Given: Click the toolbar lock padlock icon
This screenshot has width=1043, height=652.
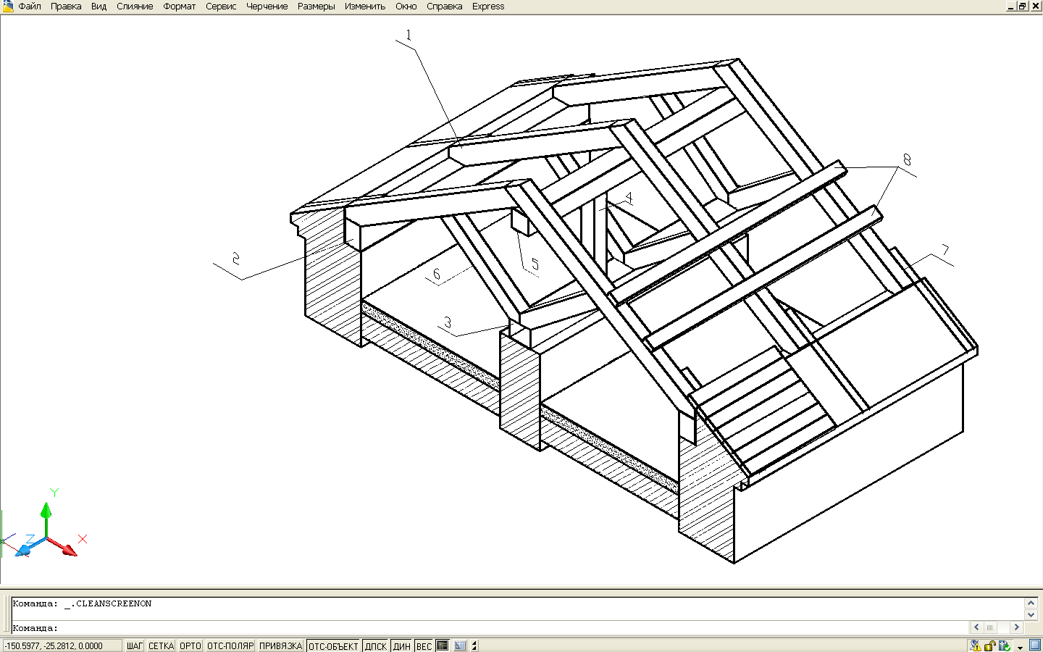Looking at the screenshot, I should tap(990, 645).
